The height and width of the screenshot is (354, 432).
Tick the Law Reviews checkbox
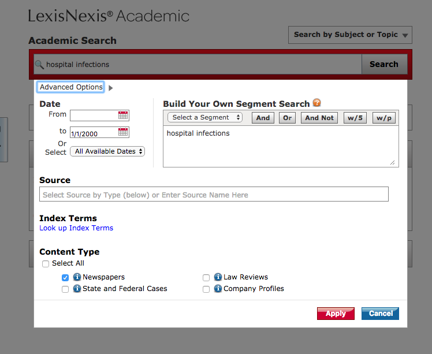(x=206, y=277)
